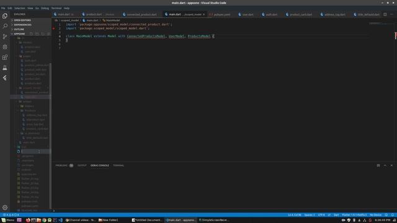Open the Selection menu
This screenshot has width=397, height=223.
(x=19, y=8)
